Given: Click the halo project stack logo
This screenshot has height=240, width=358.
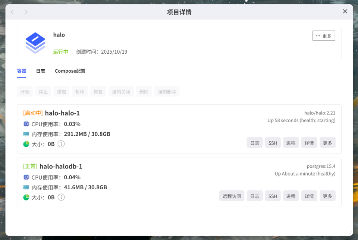Looking at the screenshot, I should tap(35, 43).
